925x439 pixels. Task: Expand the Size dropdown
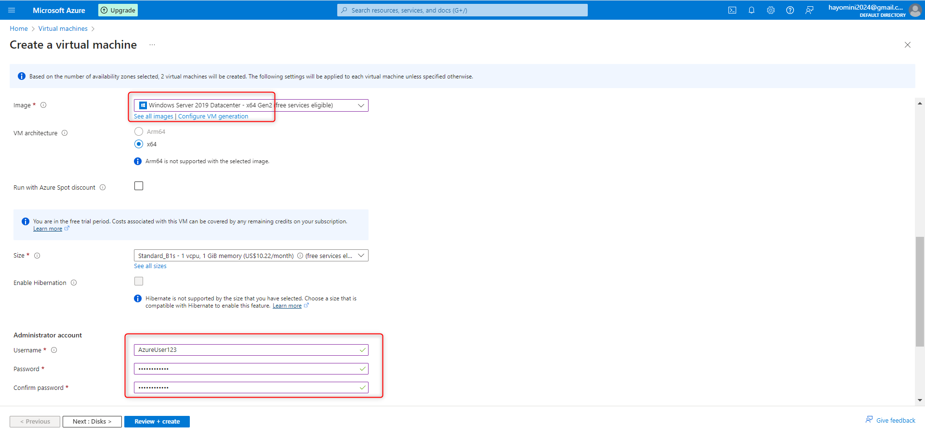coord(251,256)
